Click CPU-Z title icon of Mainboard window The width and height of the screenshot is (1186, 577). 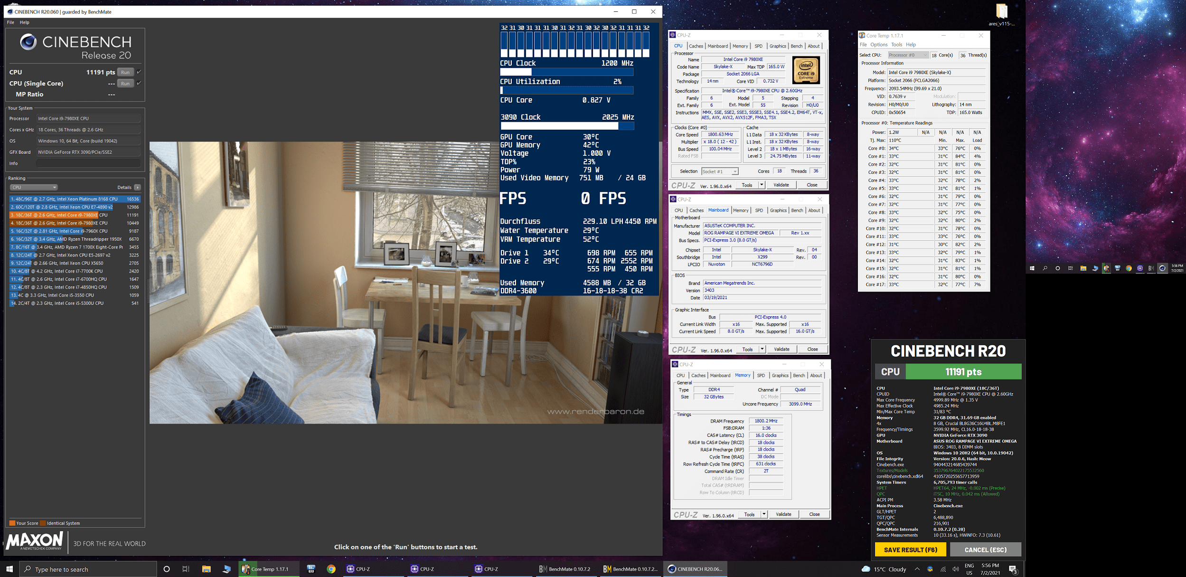tap(673, 199)
